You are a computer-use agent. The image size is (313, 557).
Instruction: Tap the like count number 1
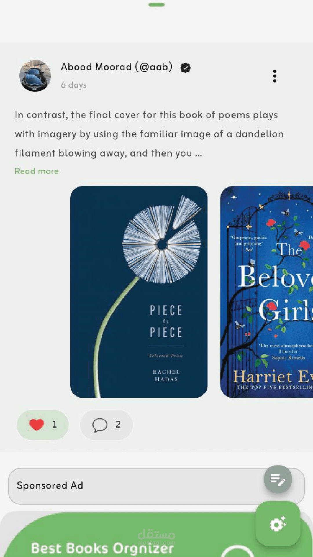54,425
